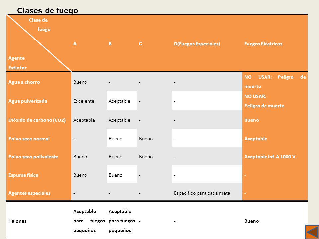The width and height of the screenshot is (319, 239).
Task: Click the 'Agente Extintor' header label
Action: tap(17, 63)
